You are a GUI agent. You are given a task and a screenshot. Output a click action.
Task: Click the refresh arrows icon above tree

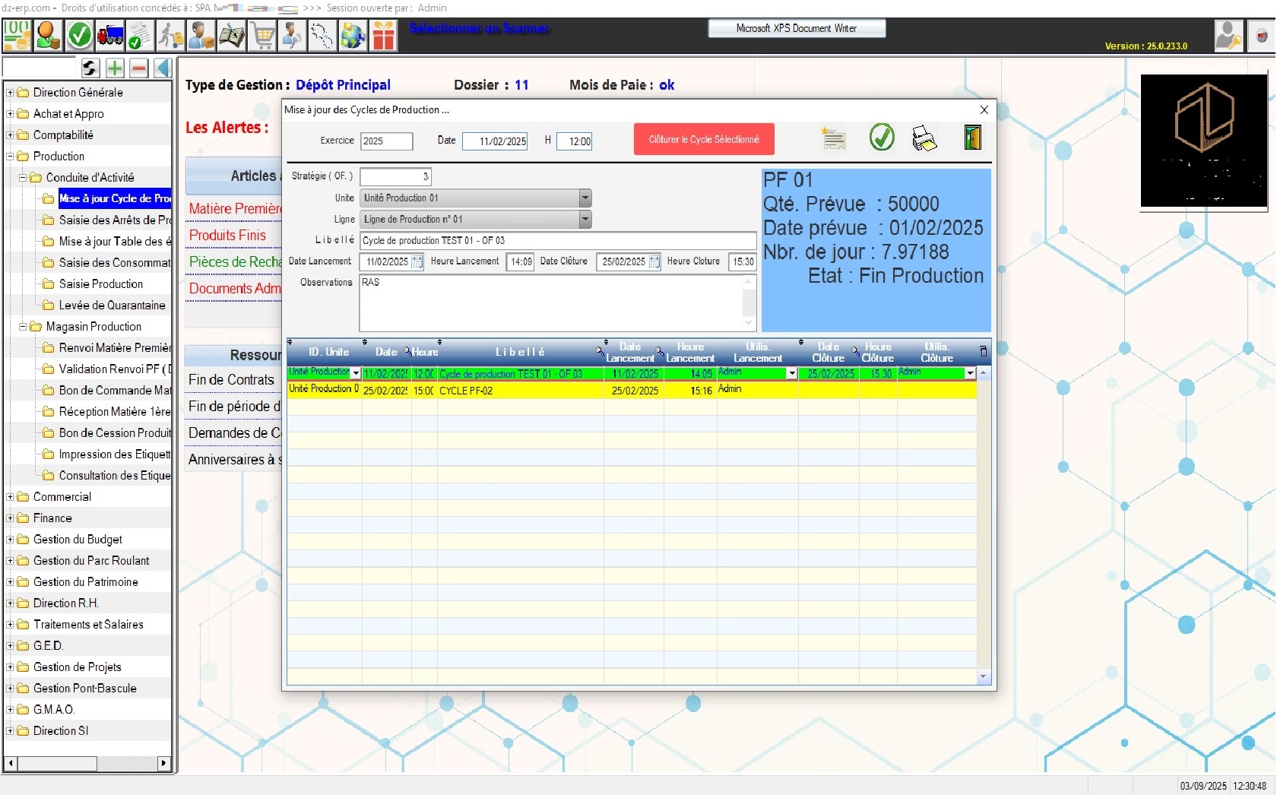90,68
